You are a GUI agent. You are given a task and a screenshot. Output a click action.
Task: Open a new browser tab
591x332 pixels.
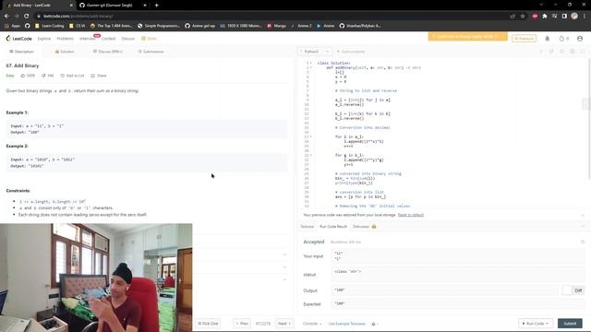point(156,6)
